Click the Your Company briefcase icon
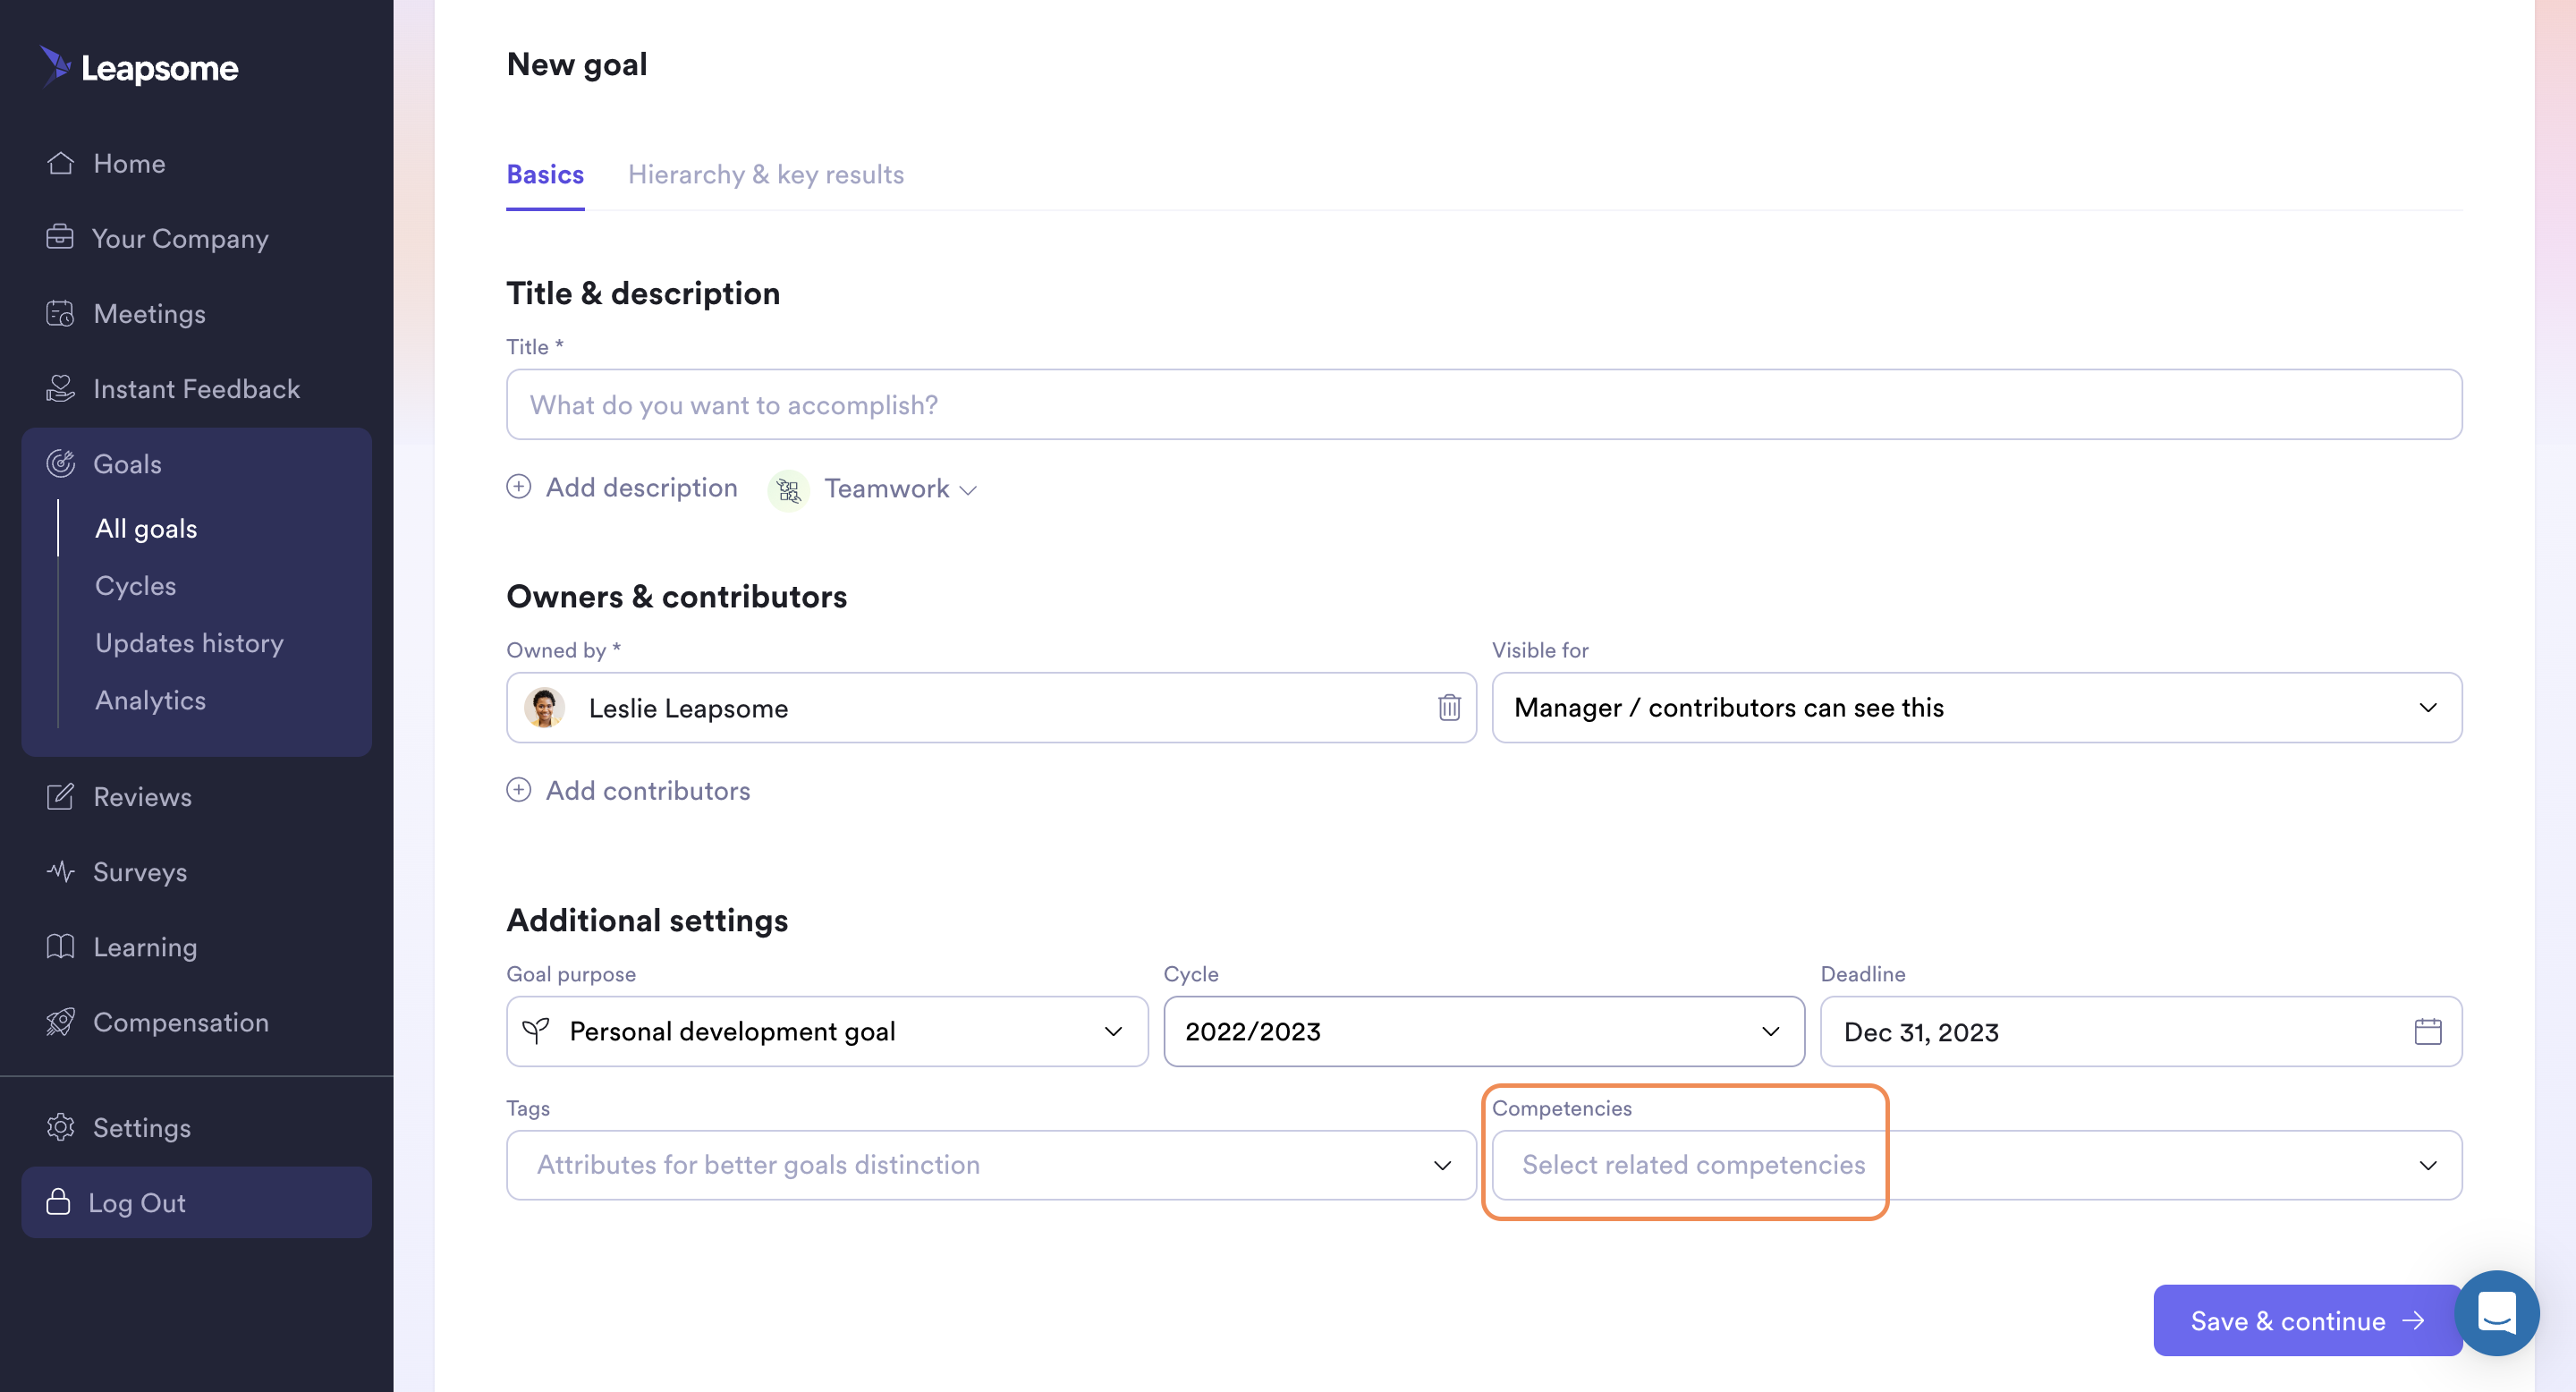The height and width of the screenshot is (1392, 2576). pos(60,238)
